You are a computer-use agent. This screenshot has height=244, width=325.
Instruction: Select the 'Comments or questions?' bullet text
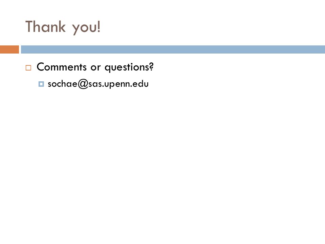(95, 67)
